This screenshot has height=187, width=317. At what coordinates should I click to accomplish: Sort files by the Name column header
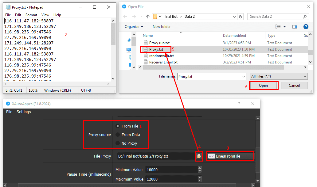click(x=148, y=36)
